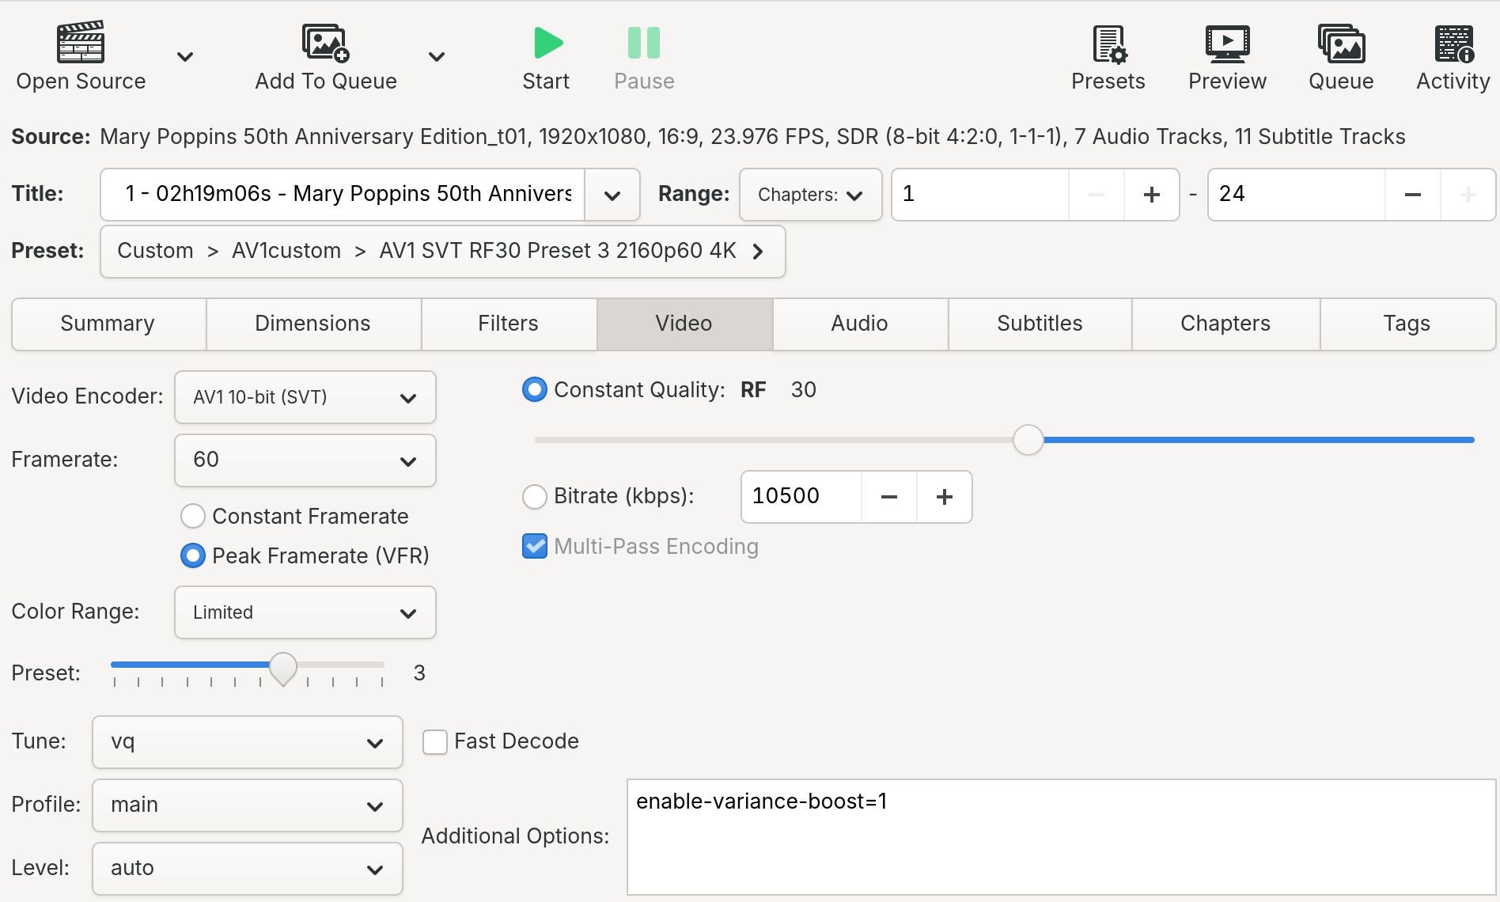Open a new video source

coord(79,55)
